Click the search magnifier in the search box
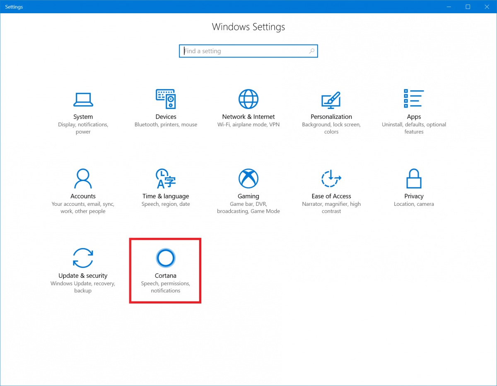This screenshot has height=386, width=497. click(312, 51)
